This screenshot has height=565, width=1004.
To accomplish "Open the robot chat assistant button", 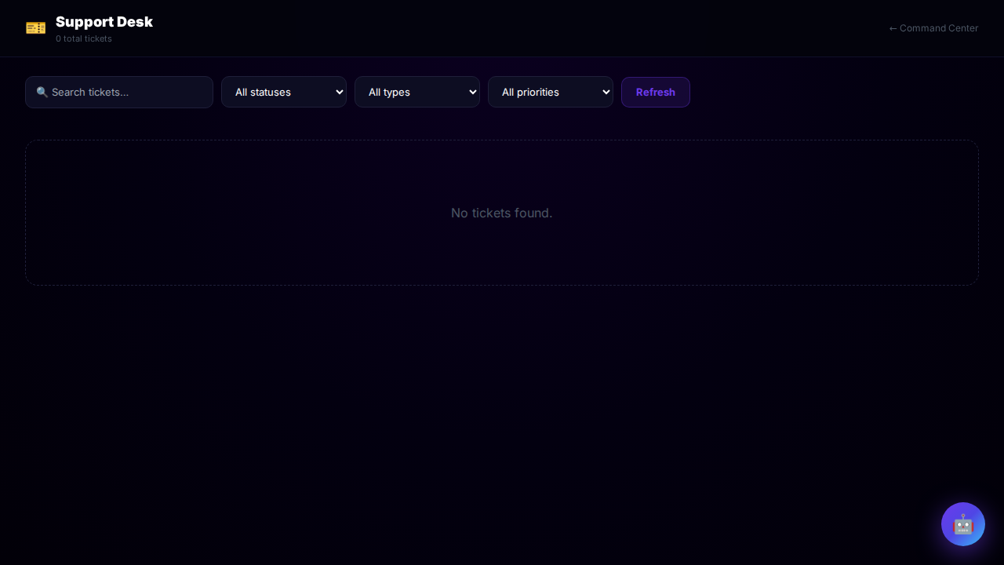I will coord(962,524).
